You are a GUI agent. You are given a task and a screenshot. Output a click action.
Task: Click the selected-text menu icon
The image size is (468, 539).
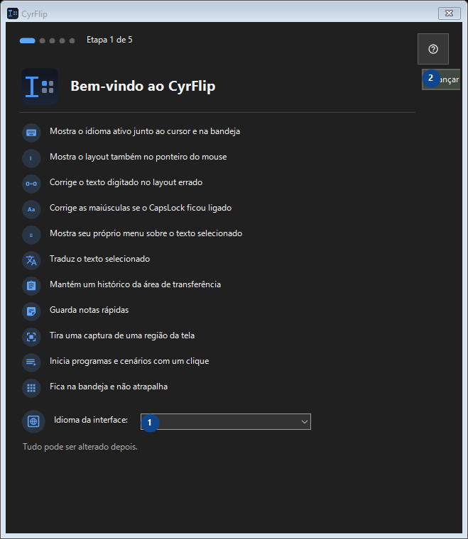[x=31, y=235]
